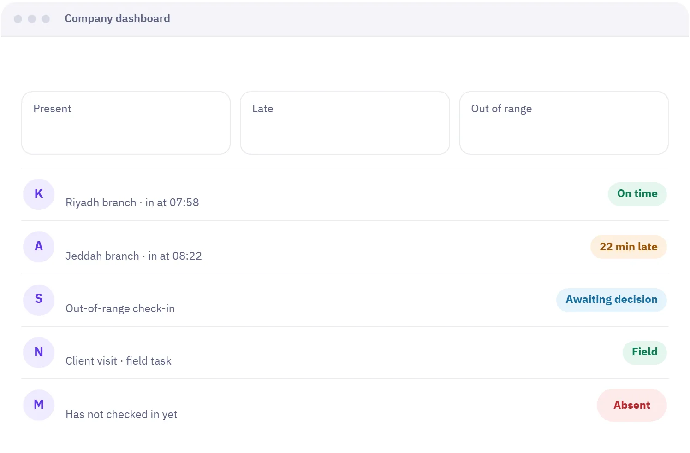Viewport: 690px width, 453px height.
Task: Select 'Client visit · field task' text
Action: click(x=119, y=361)
